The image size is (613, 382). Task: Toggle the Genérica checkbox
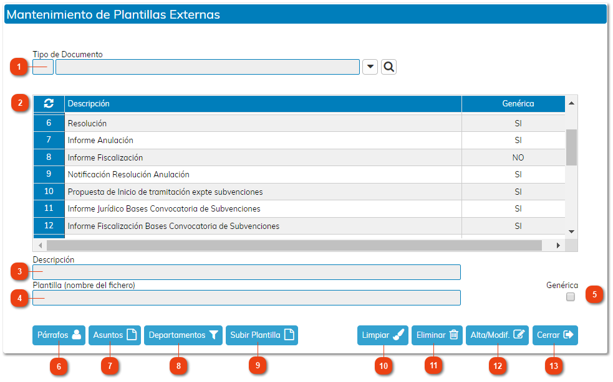pyautogui.click(x=570, y=297)
